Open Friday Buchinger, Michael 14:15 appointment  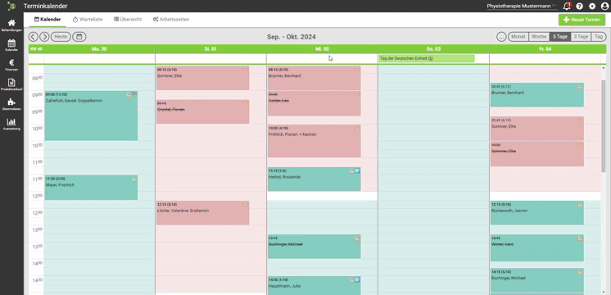[537, 279]
